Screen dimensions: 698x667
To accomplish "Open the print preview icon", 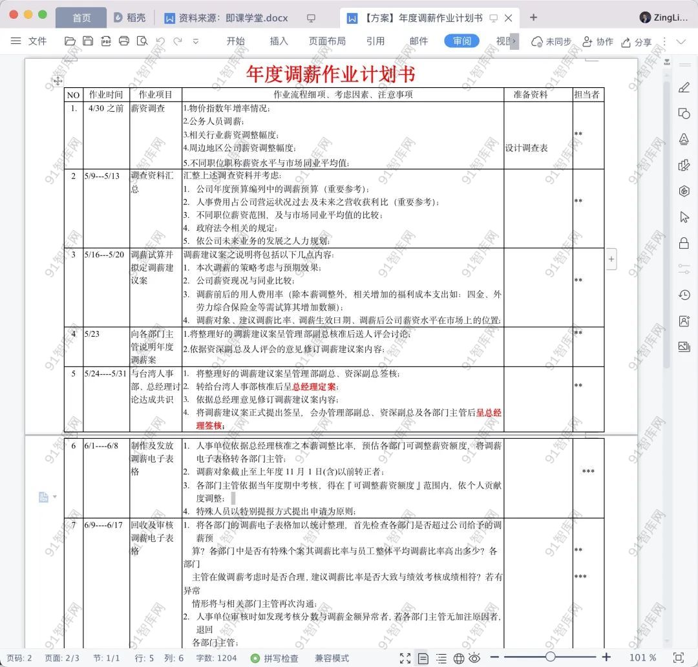I will tap(142, 41).
